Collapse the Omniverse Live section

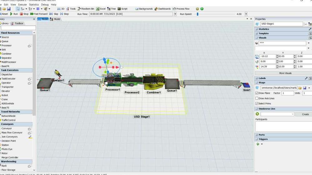(257, 109)
